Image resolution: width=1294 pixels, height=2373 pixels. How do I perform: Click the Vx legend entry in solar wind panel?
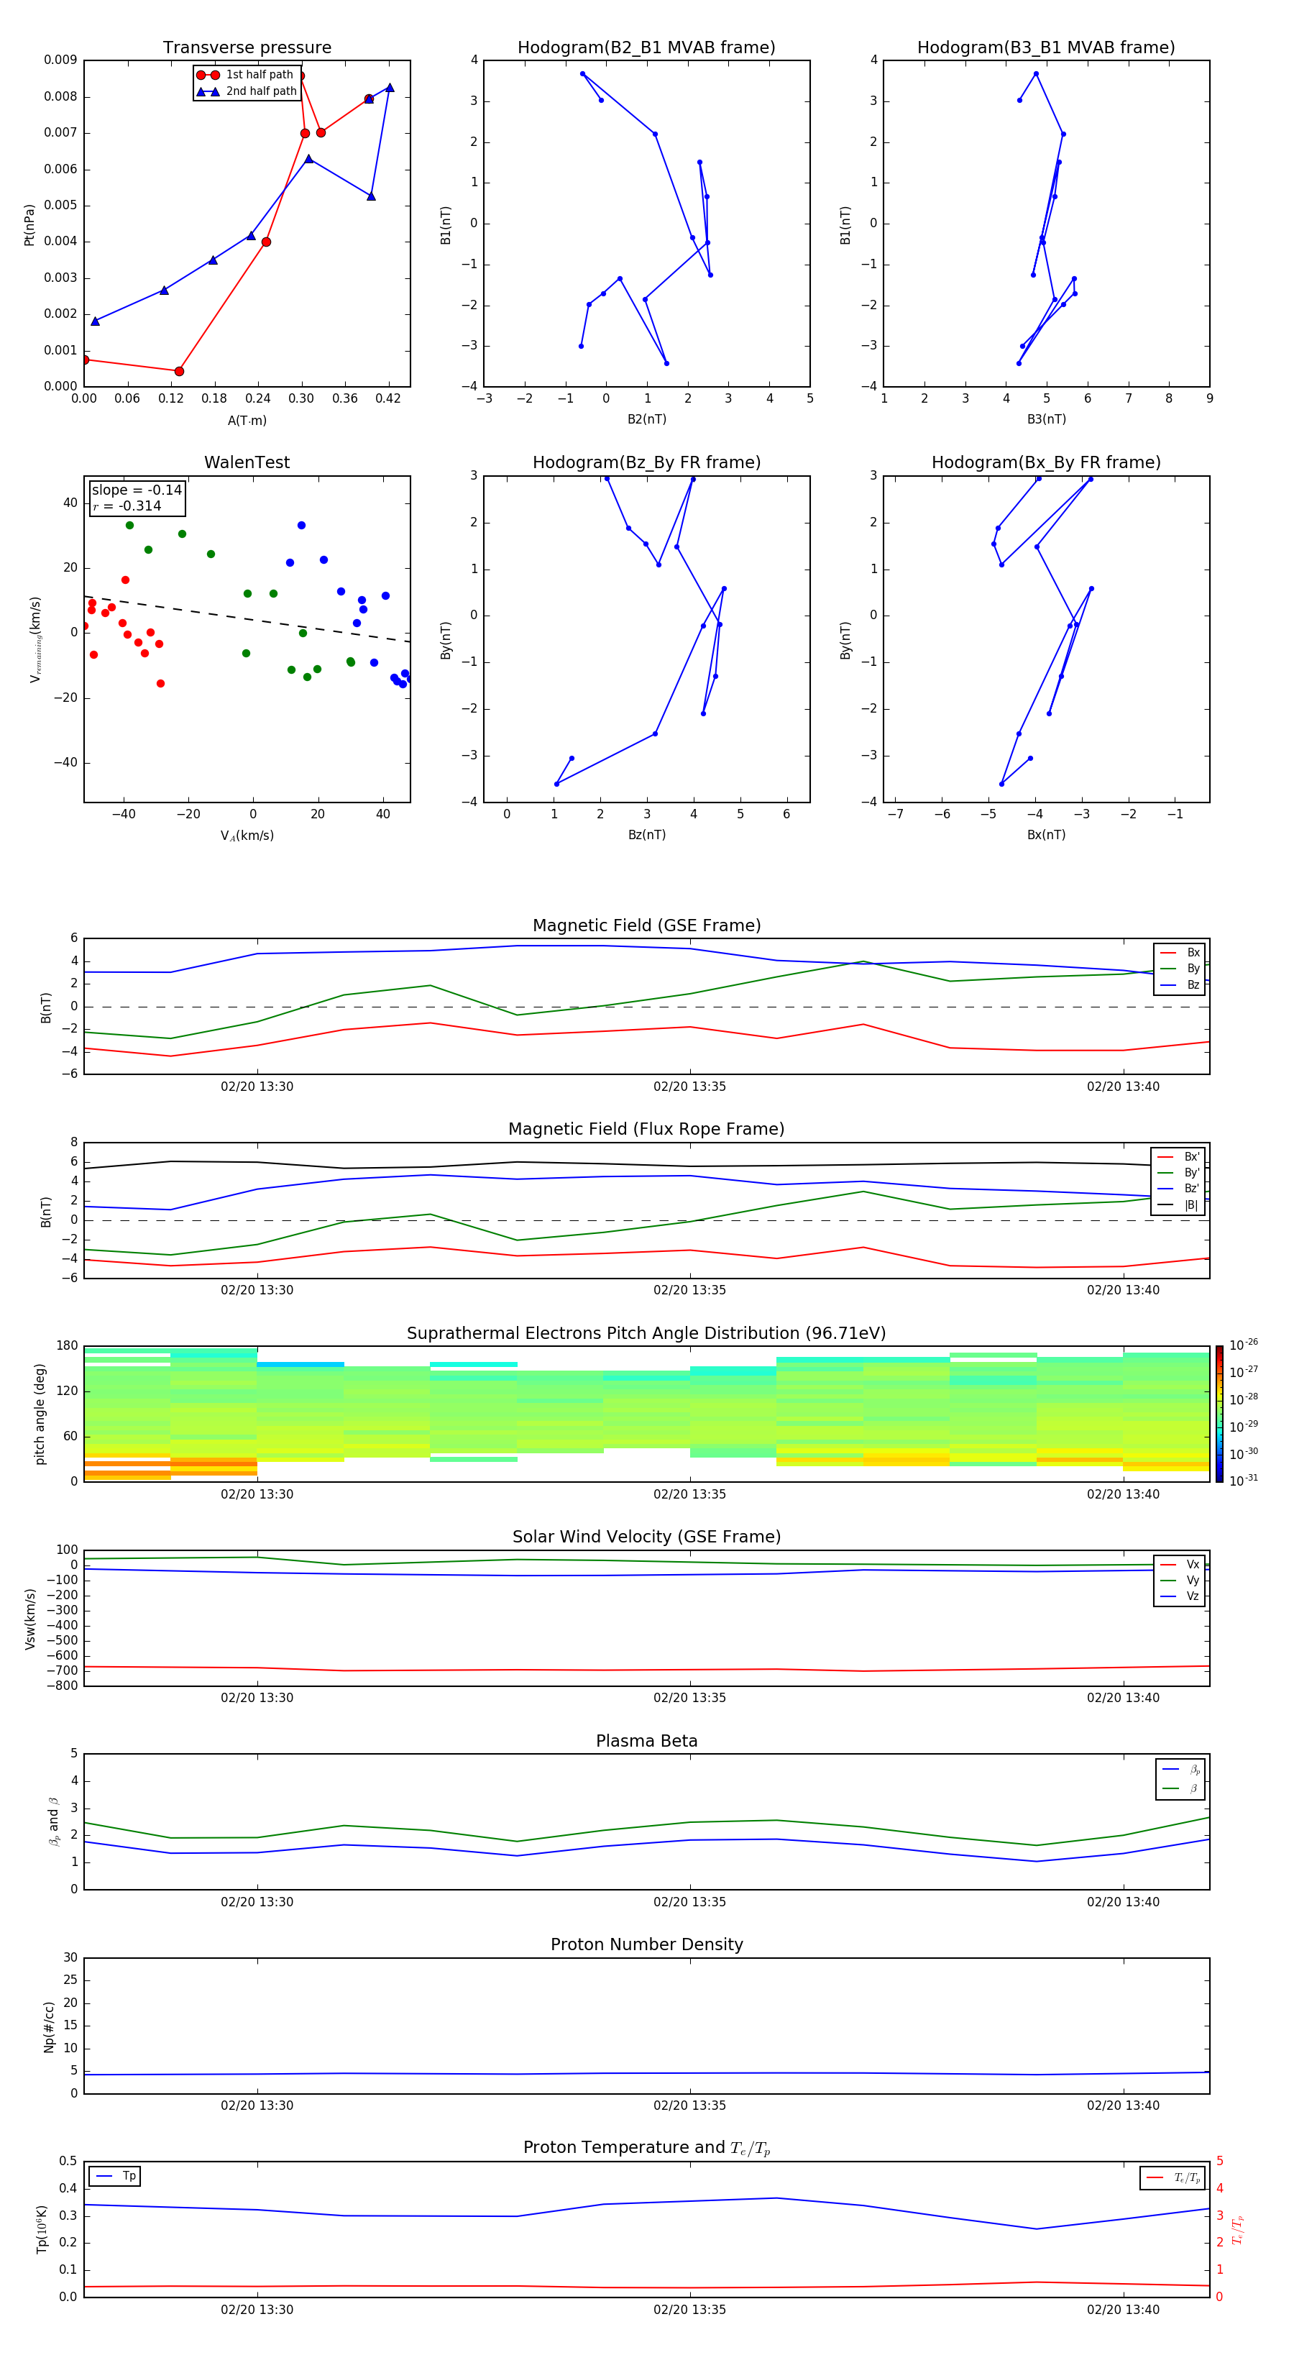pyautogui.click(x=1180, y=1564)
